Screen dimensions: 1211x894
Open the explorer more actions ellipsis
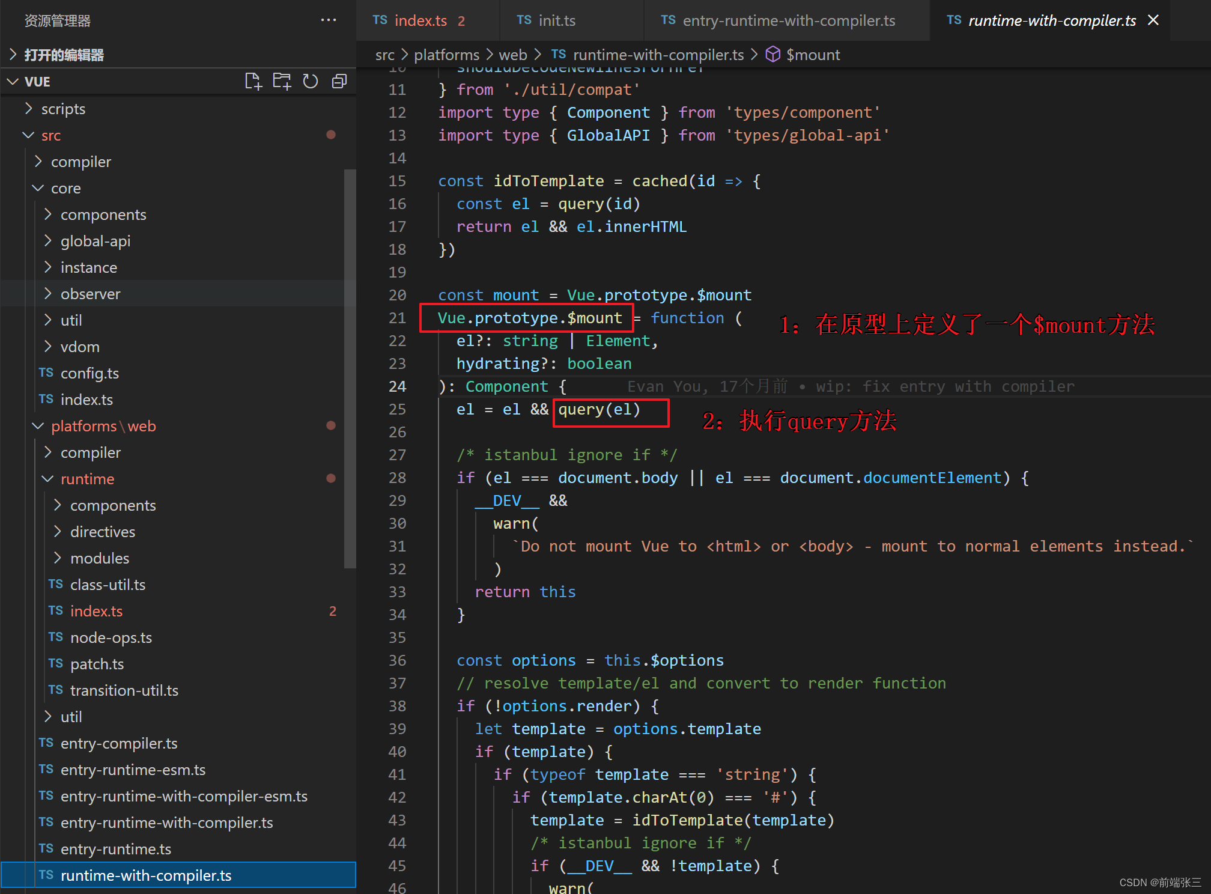(328, 20)
